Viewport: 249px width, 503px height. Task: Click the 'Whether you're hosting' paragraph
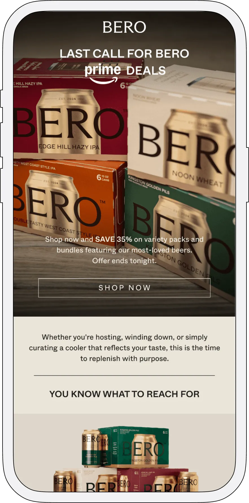tap(124, 348)
